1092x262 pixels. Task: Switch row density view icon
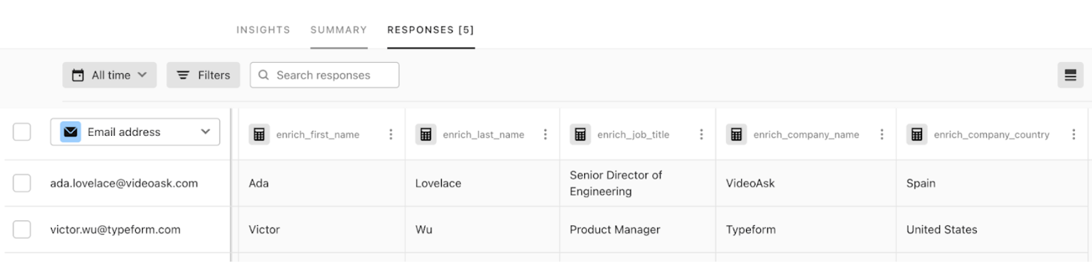pyautogui.click(x=1070, y=75)
